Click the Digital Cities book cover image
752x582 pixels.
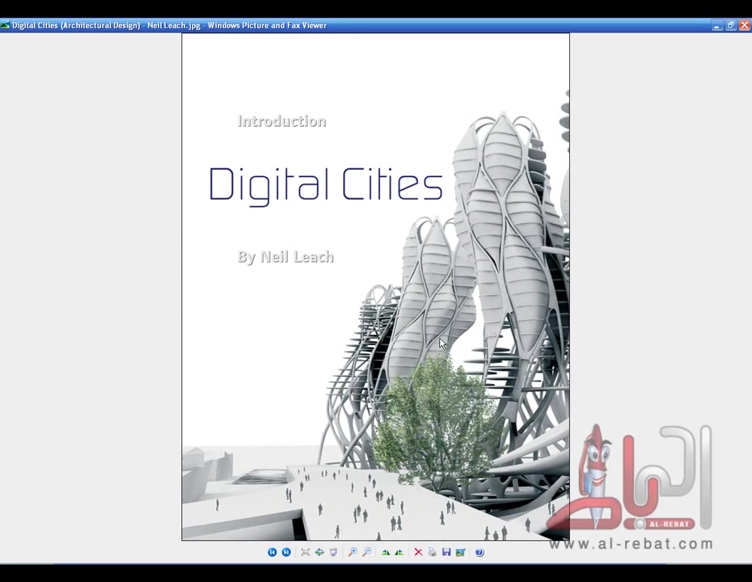[x=374, y=287]
